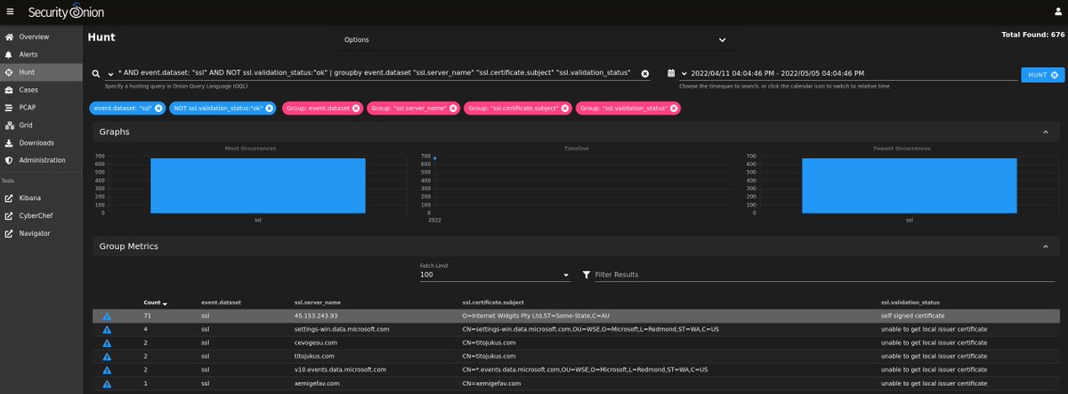Click alert icon for xemigefav.com row
This screenshot has height=394, width=1068.
click(107, 383)
